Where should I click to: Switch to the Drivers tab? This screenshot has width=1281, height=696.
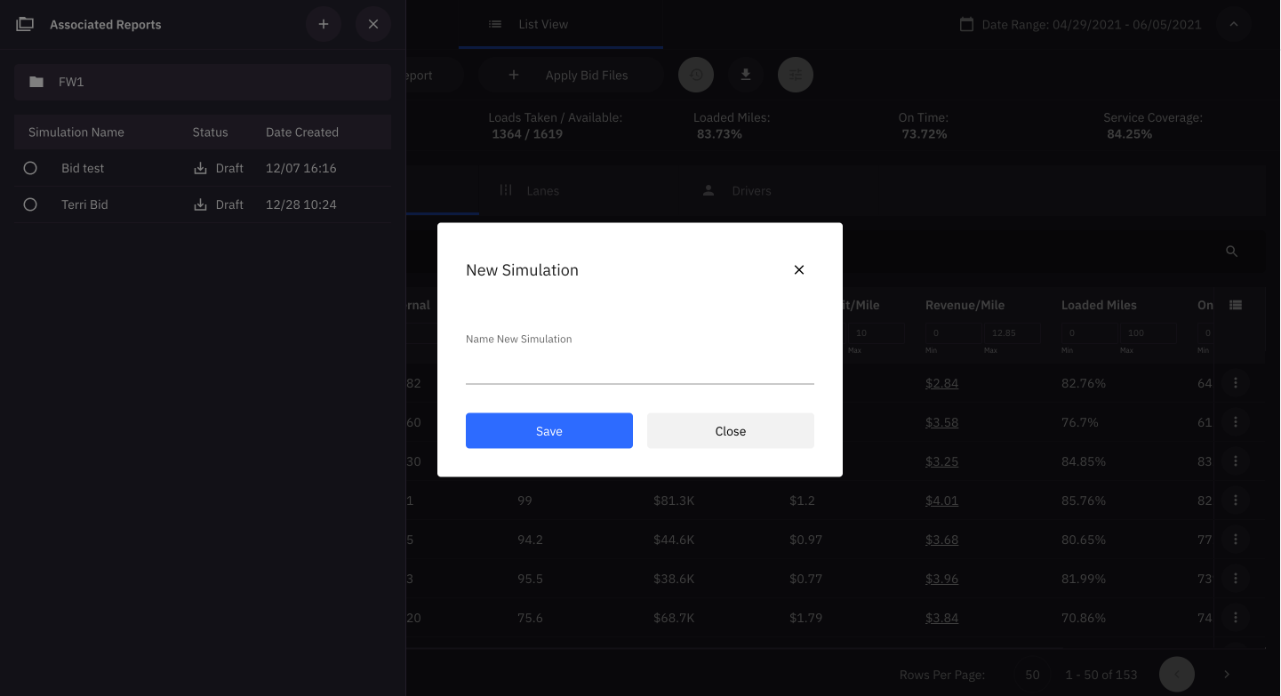(751, 190)
